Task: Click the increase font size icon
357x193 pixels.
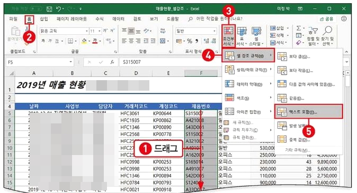Action: (105, 31)
